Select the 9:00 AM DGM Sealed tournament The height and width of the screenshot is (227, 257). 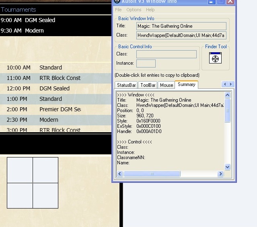[28, 20]
